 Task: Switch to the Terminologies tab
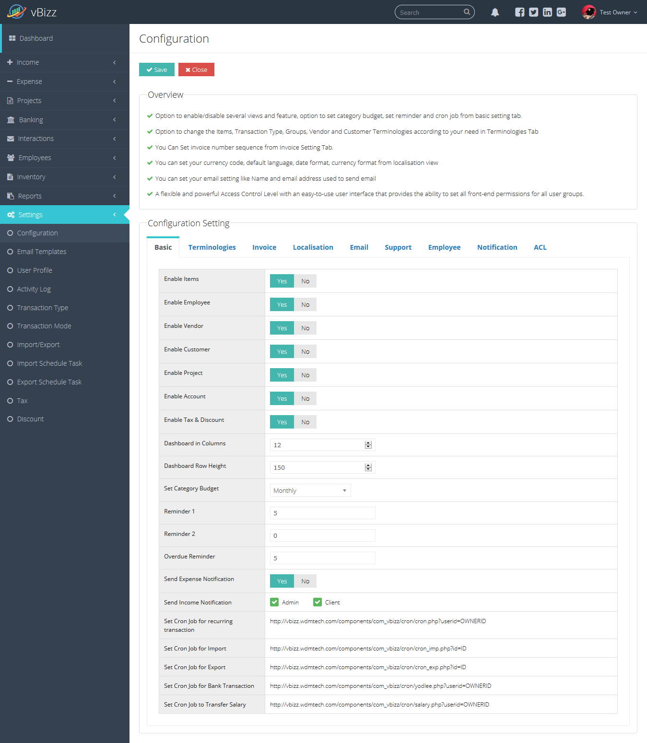point(212,247)
